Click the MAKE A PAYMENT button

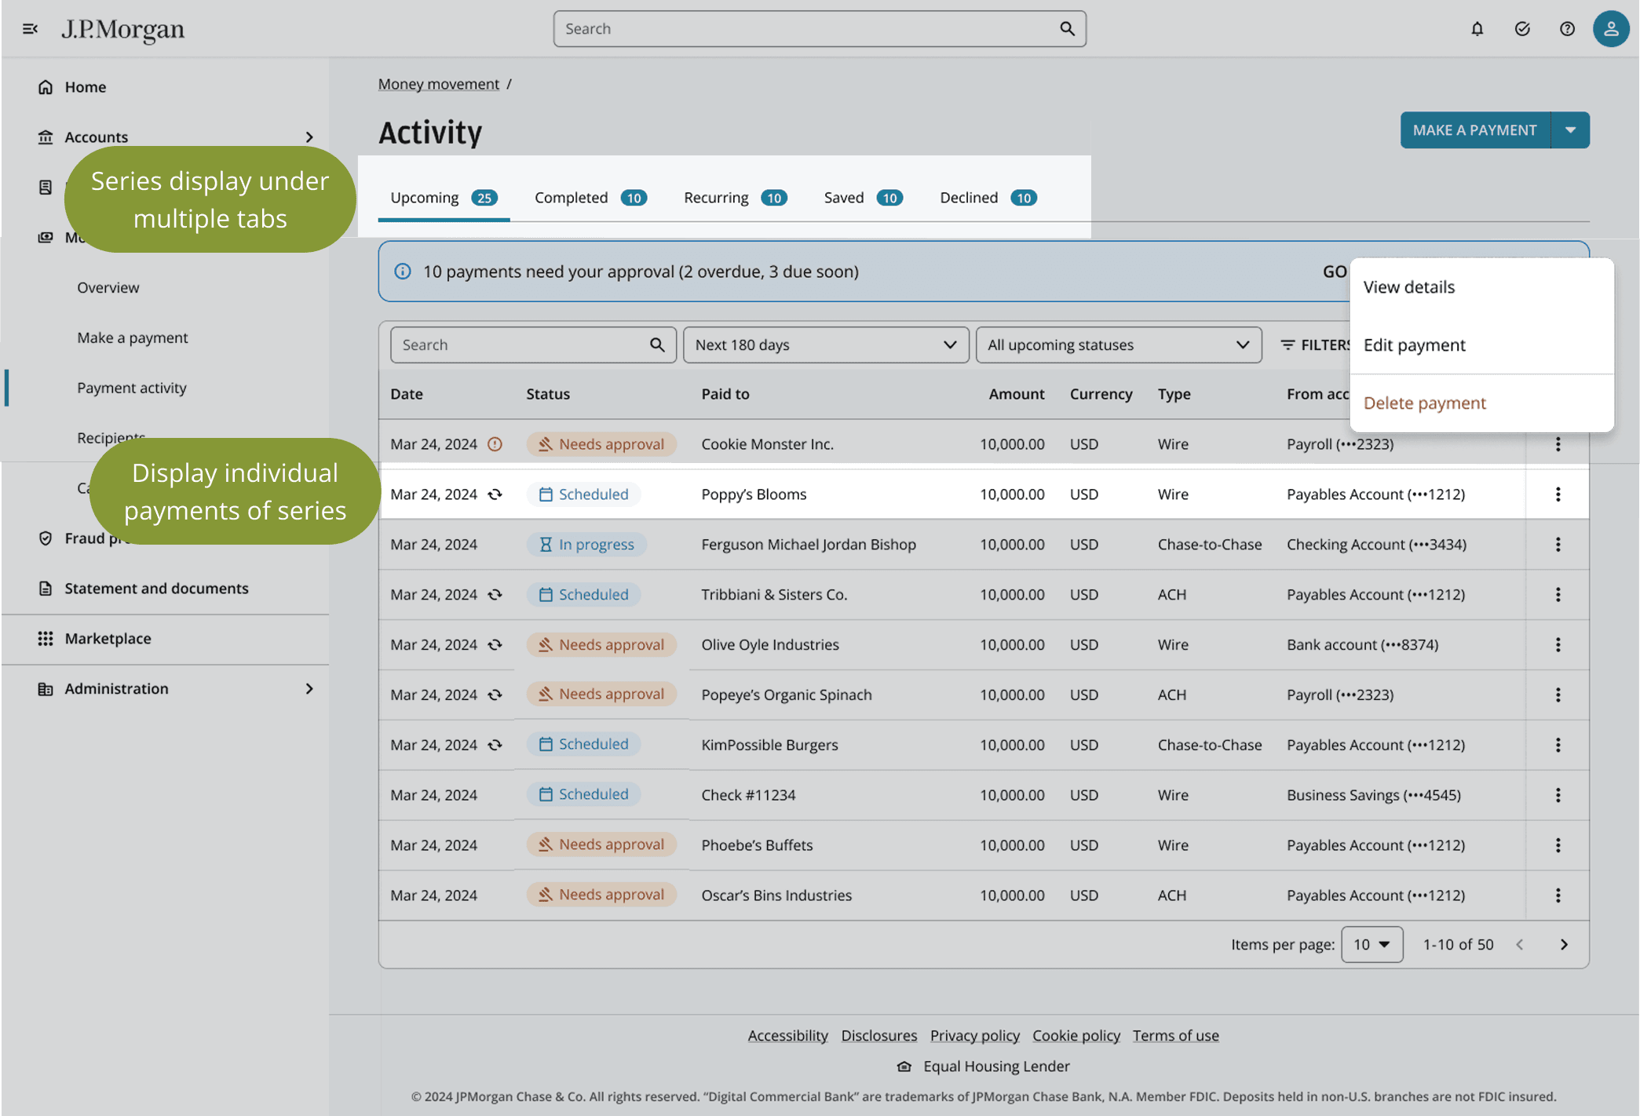1474,130
